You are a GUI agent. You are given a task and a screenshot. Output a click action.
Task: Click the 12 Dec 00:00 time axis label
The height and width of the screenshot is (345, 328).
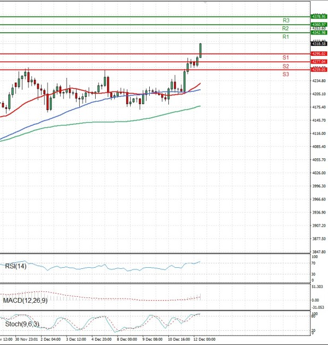tap(204, 340)
